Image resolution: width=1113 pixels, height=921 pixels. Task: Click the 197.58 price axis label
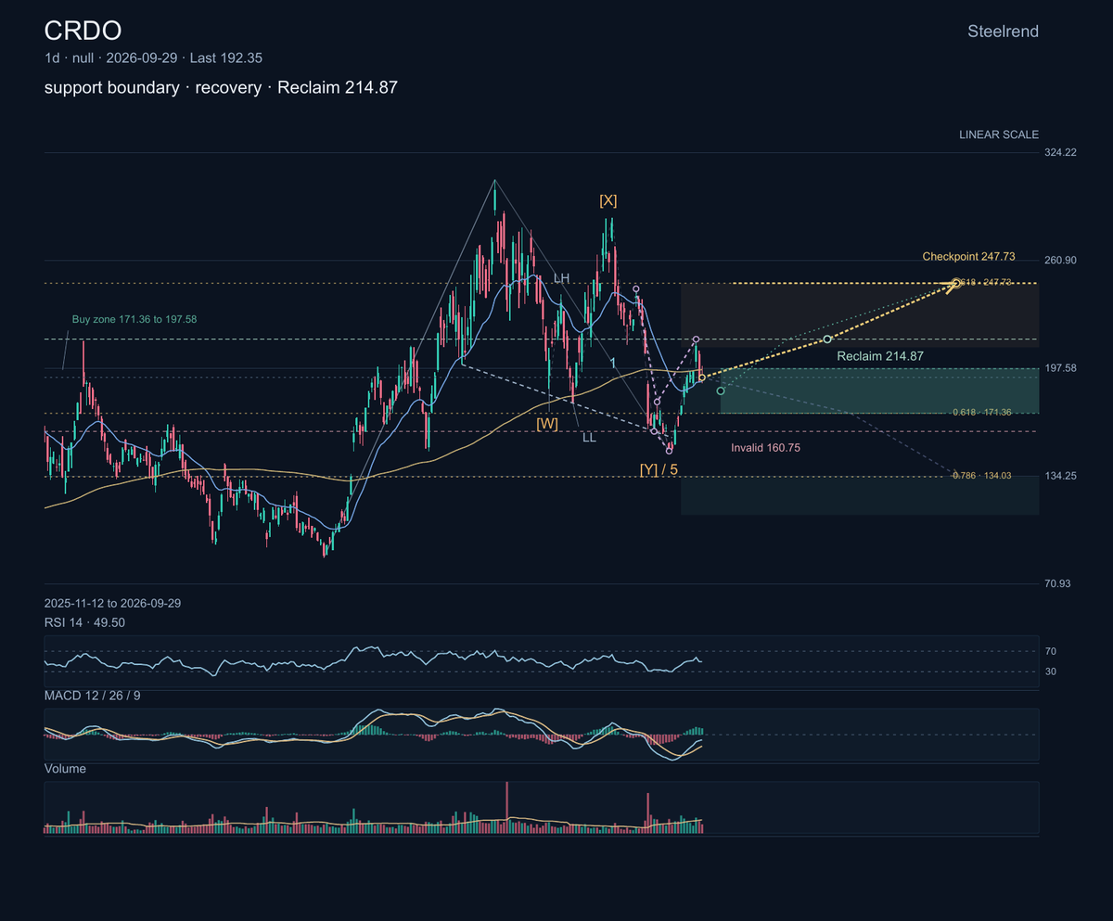[x=1060, y=368]
